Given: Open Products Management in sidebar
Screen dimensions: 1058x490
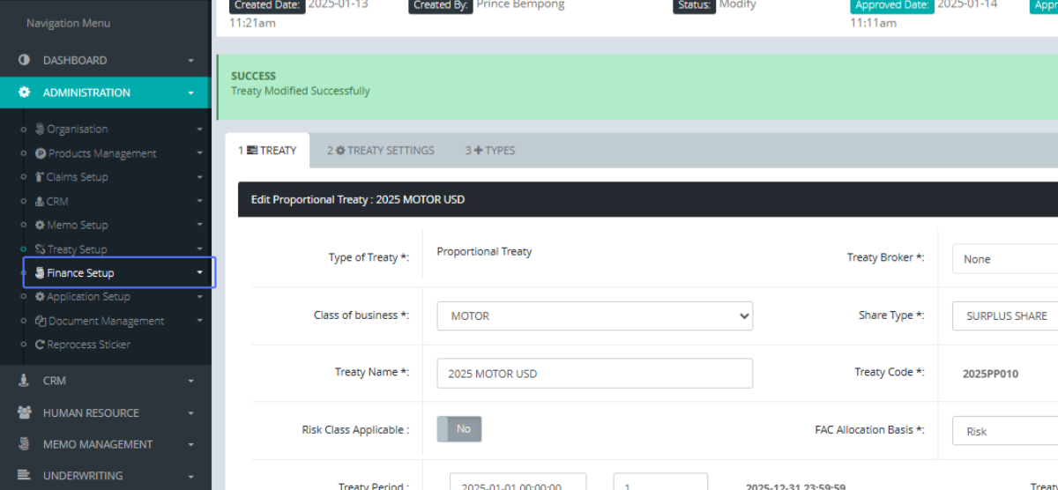Looking at the screenshot, I should pos(101,153).
